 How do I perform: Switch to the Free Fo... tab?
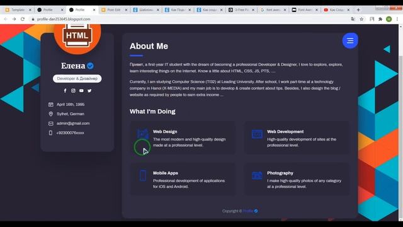pos(241,10)
